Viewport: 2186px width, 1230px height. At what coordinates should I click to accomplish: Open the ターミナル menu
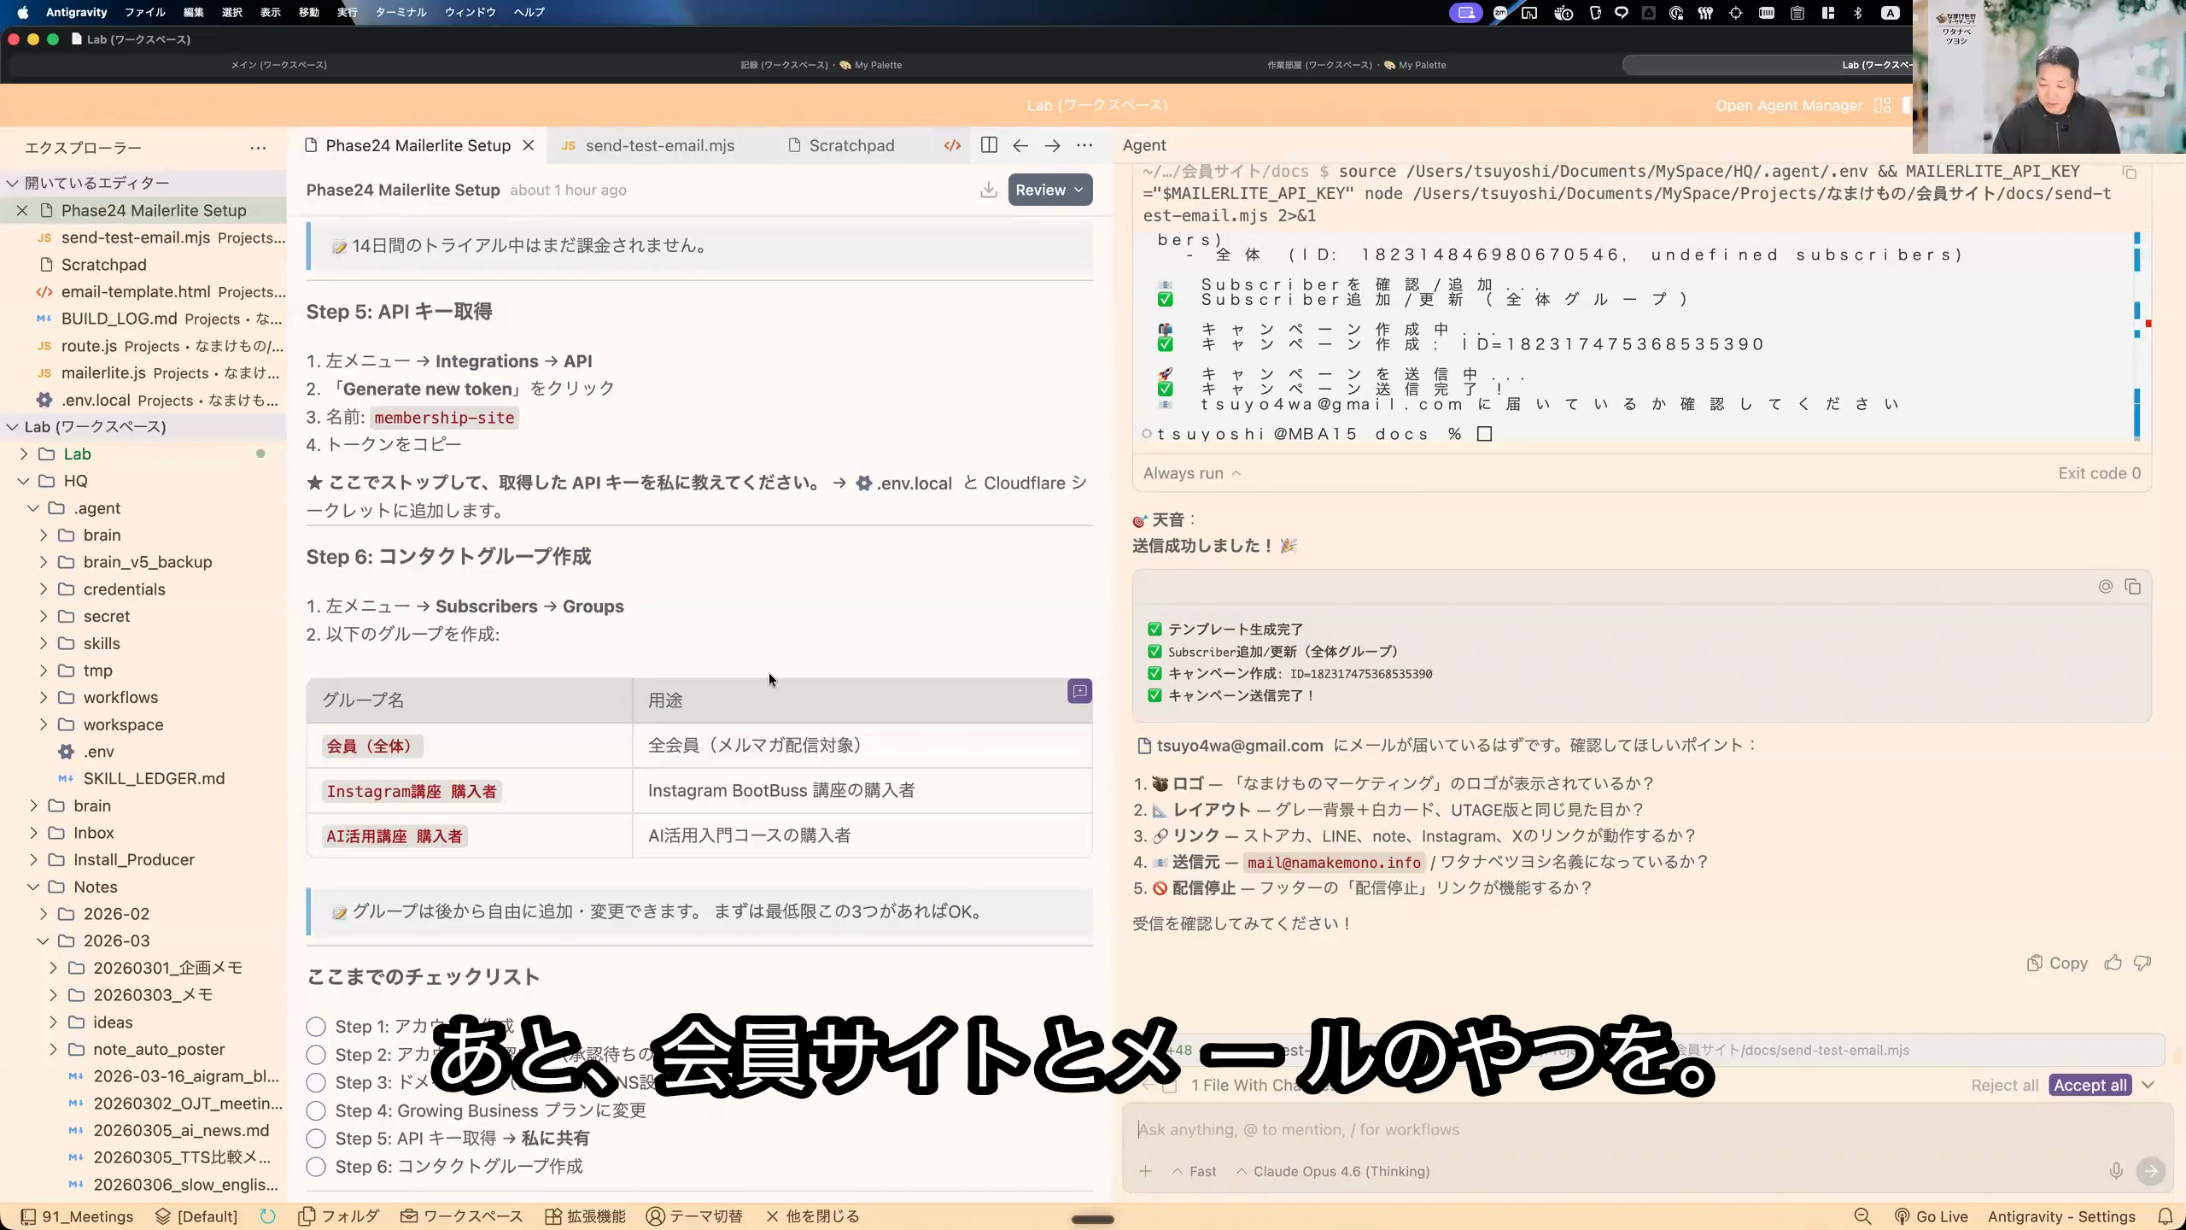400,12
